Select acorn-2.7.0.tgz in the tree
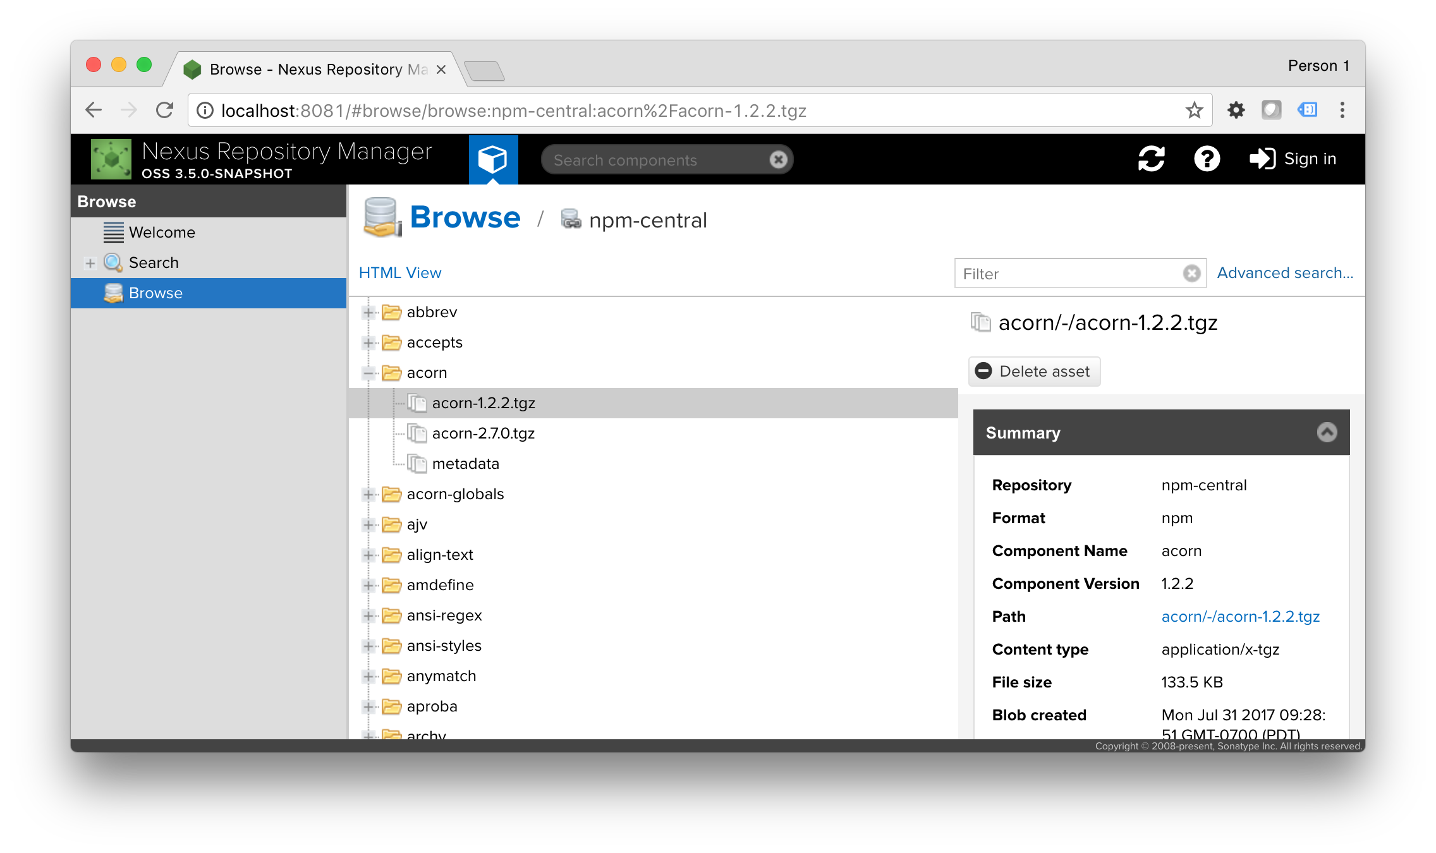The image size is (1436, 853). point(483,433)
